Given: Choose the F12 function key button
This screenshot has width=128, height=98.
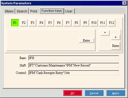Looking at the screenshot, I should (112, 23).
